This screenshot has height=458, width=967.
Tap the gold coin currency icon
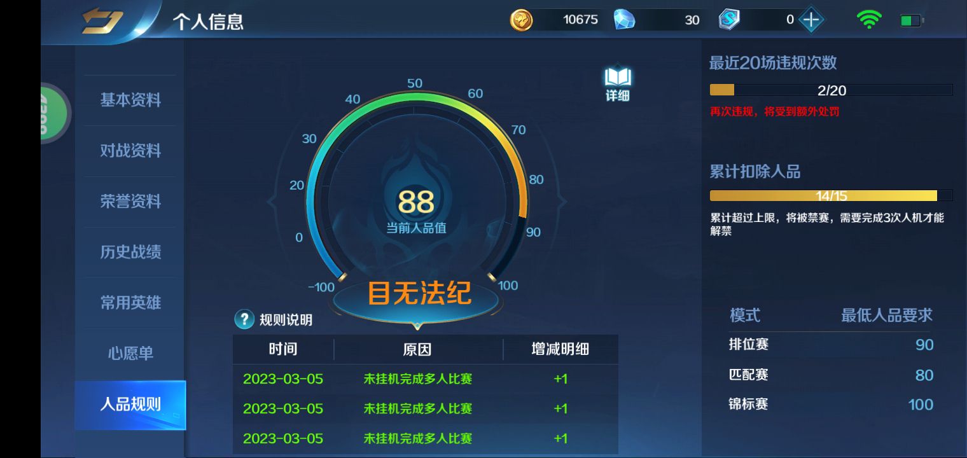521,20
